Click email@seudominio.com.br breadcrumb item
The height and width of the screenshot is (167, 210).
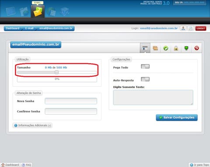[x=56, y=28]
